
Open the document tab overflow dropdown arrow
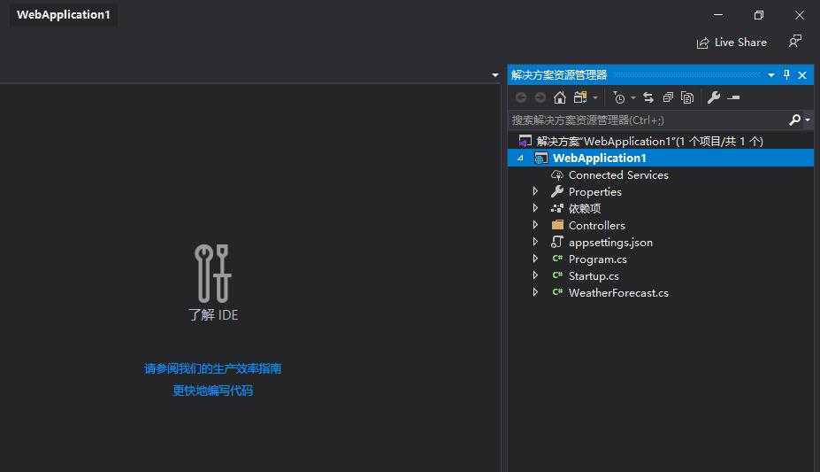(x=494, y=75)
